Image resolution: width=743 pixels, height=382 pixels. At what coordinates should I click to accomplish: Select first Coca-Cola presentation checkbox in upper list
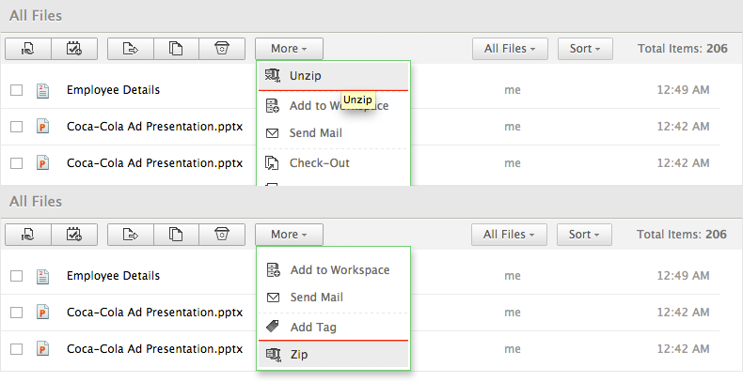coord(16,126)
